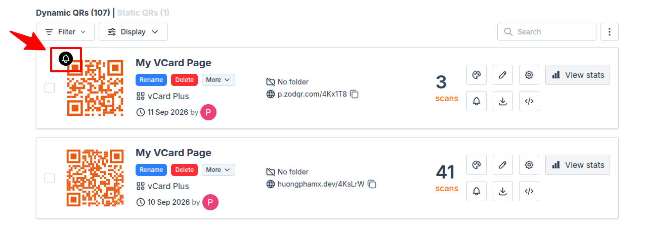The width and height of the screenshot is (647, 225).
Task: Open the three-dot overflow menu
Action: point(610,32)
